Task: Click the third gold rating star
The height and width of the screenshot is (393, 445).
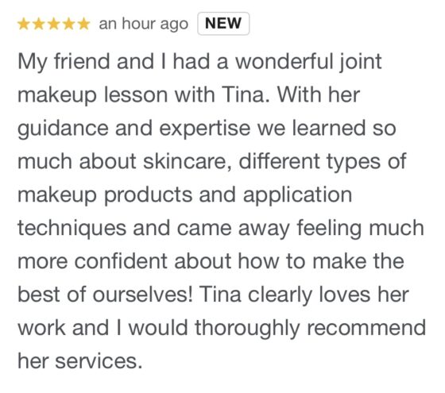Action: click(54, 24)
